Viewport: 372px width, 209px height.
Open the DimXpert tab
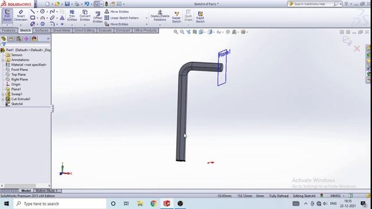pyautogui.click(x=123, y=30)
